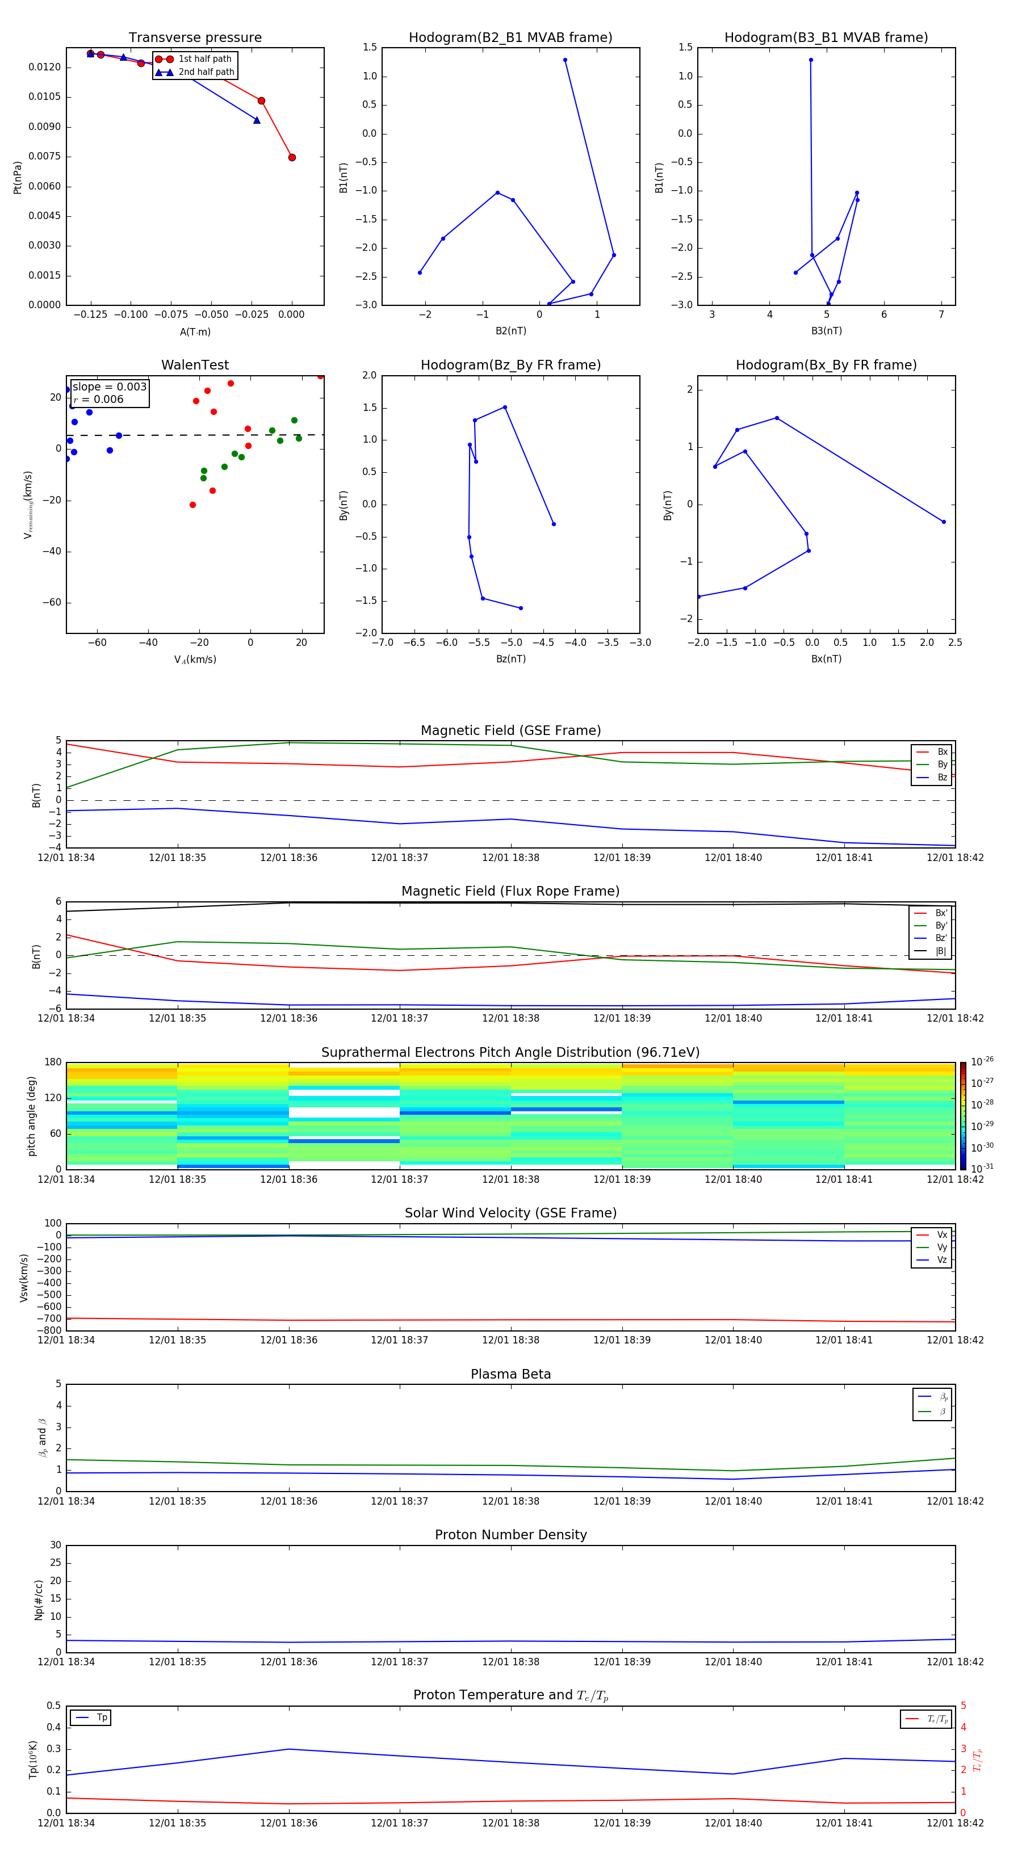Click the 'Hodogram(B3_B1 MVAB frame)' title

826,38
